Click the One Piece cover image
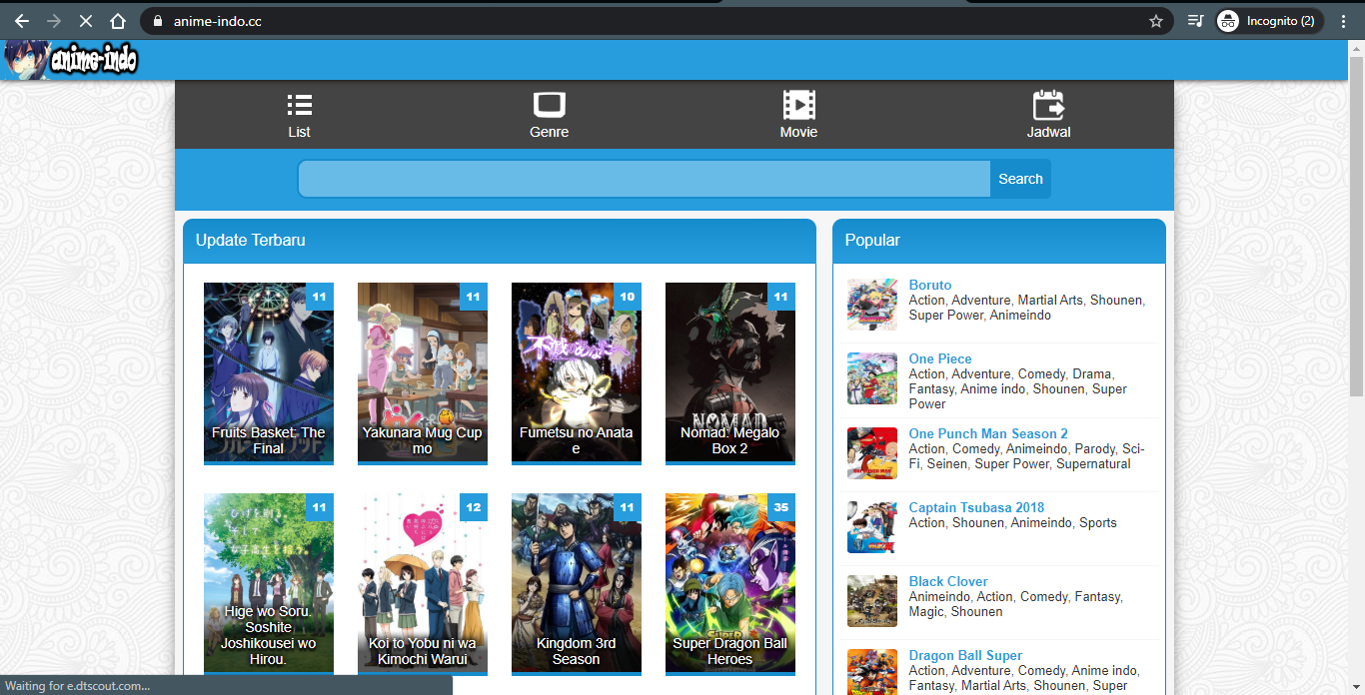 (x=872, y=378)
